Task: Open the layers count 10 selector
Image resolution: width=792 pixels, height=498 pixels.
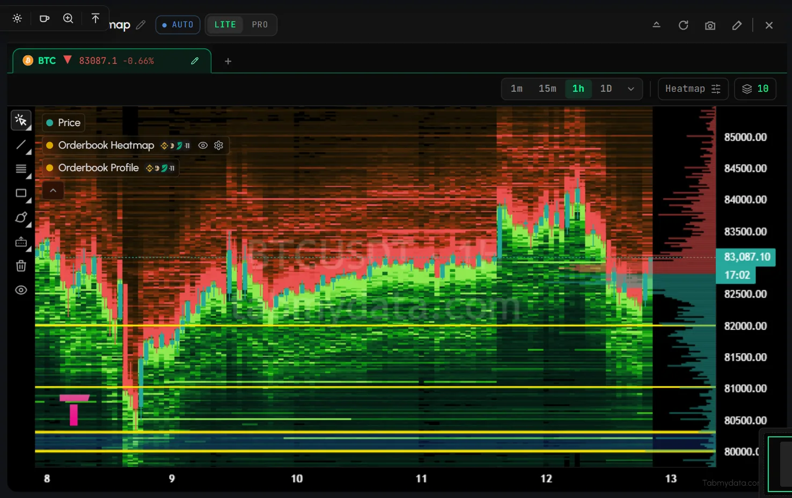Action: click(x=755, y=89)
